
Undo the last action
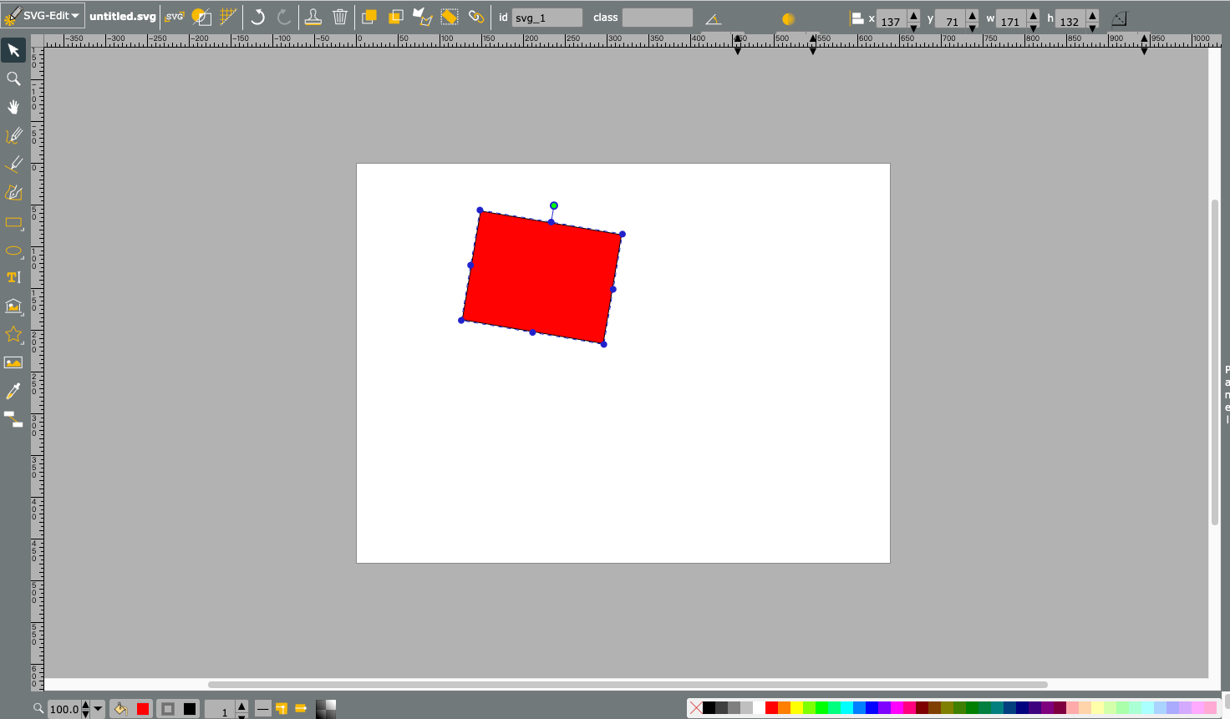click(258, 17)
